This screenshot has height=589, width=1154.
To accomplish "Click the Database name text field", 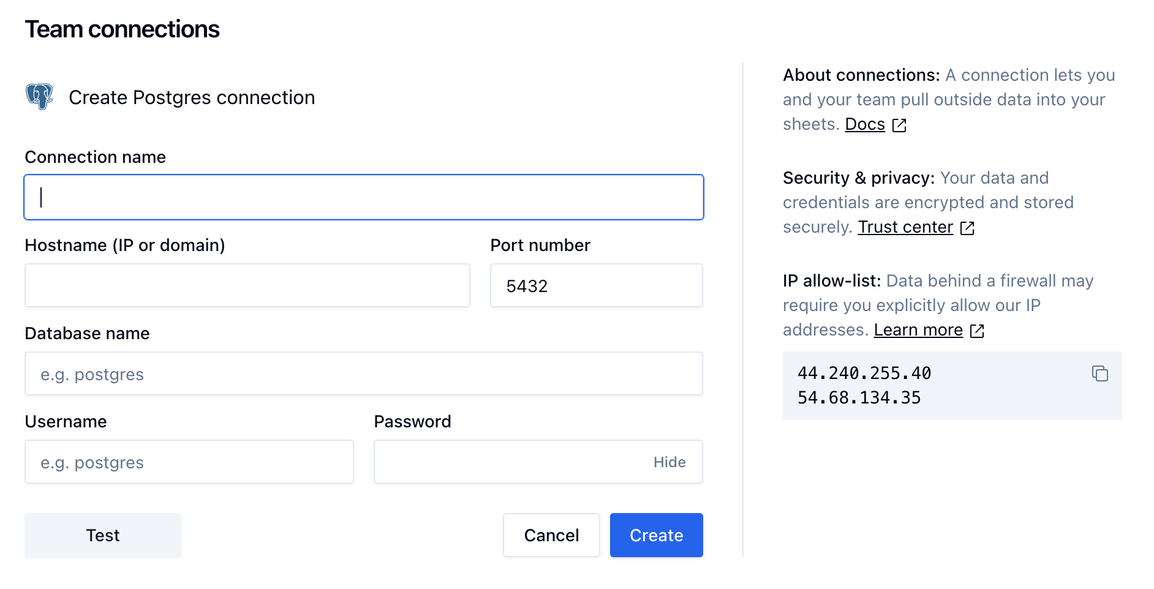I will (x=363, y=373).
